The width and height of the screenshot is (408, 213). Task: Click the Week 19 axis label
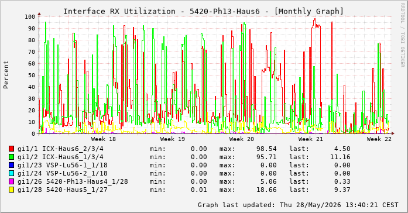(172, 139)
